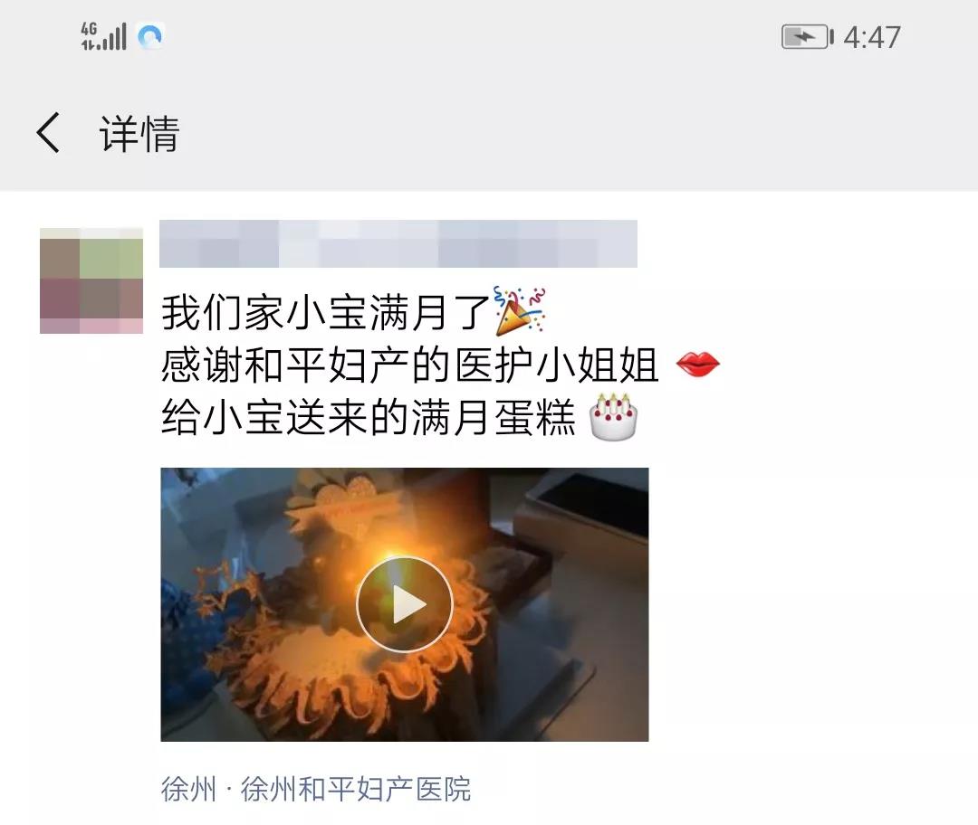This screenshot has height=825, width=978.
Task: Tap the charging battery icon
Action: (807, 37)
